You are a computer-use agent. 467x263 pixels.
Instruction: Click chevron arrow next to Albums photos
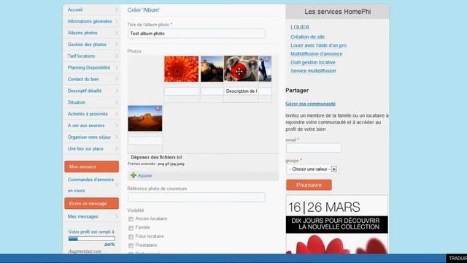[117, 33]
